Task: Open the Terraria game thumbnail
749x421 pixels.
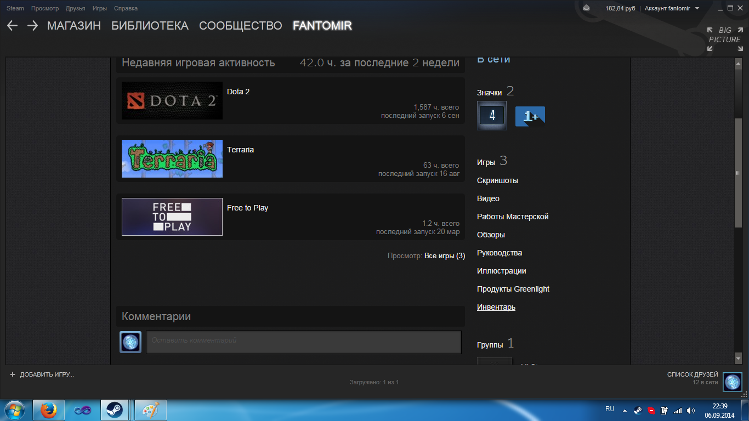Action: [x=172, y=158]
